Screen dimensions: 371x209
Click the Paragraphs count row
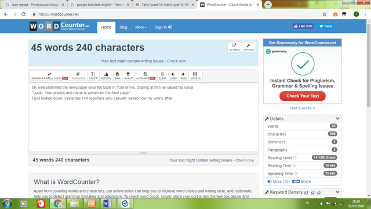click(x=302, y=150)
